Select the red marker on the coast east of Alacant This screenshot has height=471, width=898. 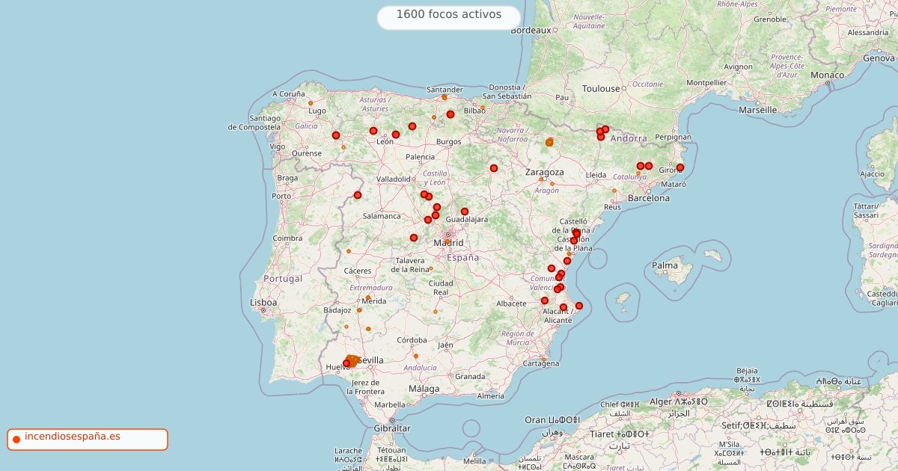tap(578, 306)
